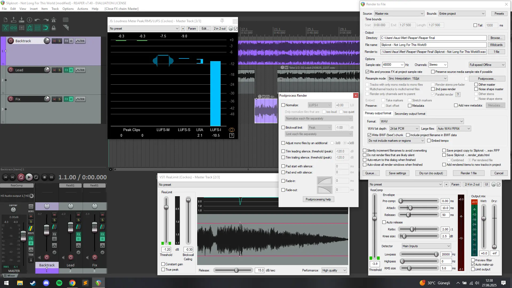The height and width of the screenshot is (288, 512).
Task: Click the transport Play button
Action: (x=29, y=177)
